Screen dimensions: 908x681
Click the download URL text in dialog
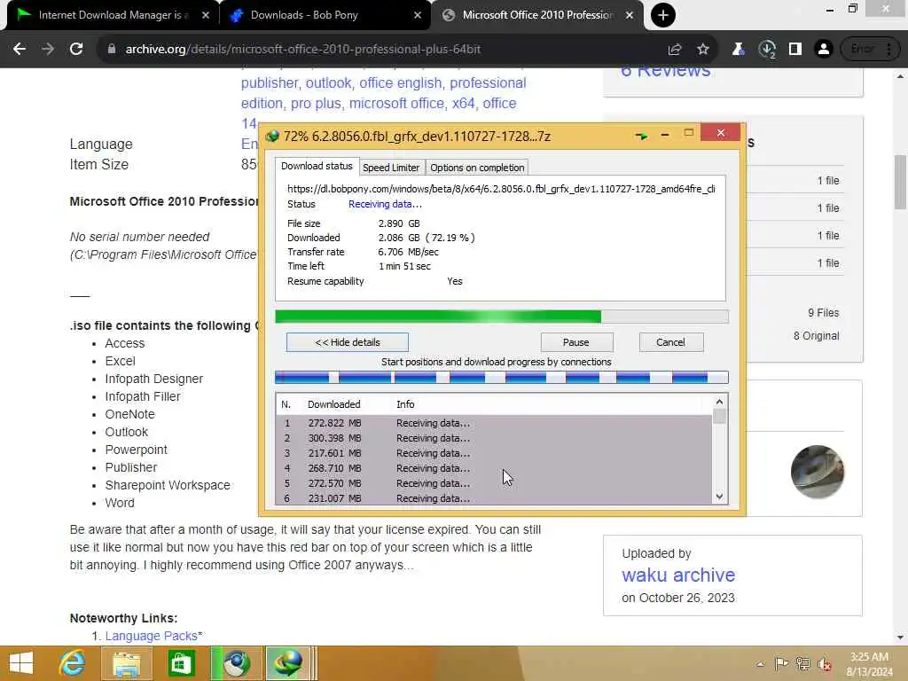pyautogui.click(x=501, y=189)
